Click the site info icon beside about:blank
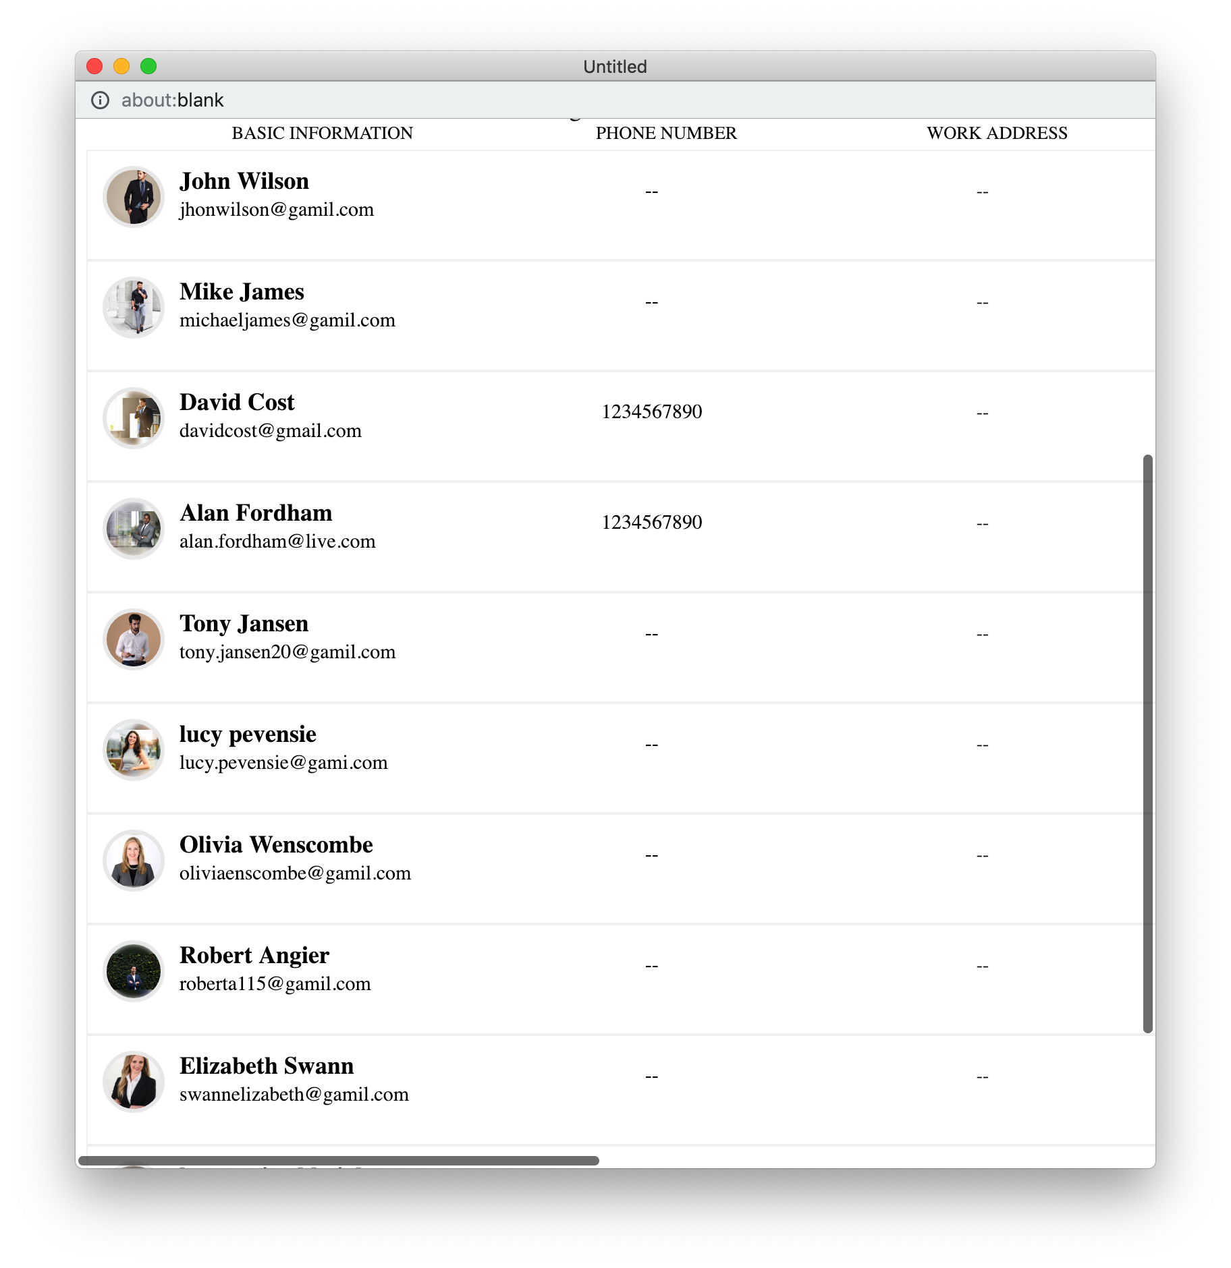This screenshot has width=1231, height=1268. point(100,100)
